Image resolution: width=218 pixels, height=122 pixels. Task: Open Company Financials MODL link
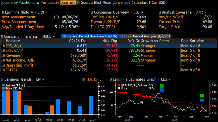click(x=28, y=36)
